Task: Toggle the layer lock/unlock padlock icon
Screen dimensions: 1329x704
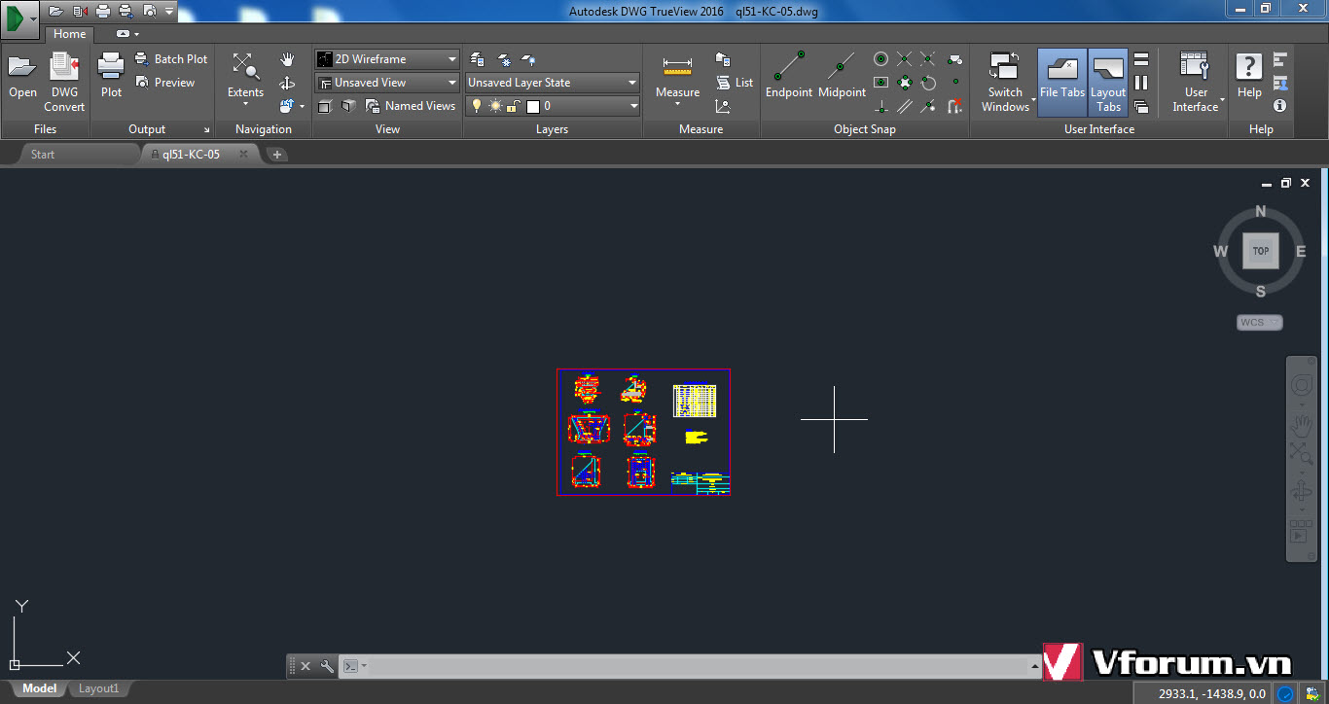Action: (513, 105)
